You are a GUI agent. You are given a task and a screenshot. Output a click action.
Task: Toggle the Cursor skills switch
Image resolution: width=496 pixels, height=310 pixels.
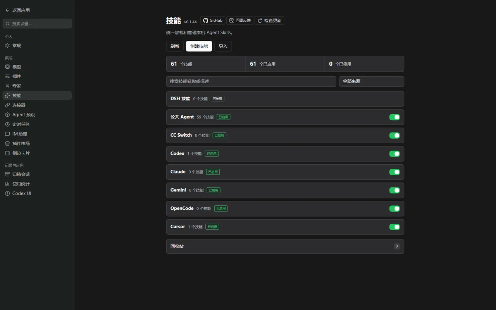394,227
